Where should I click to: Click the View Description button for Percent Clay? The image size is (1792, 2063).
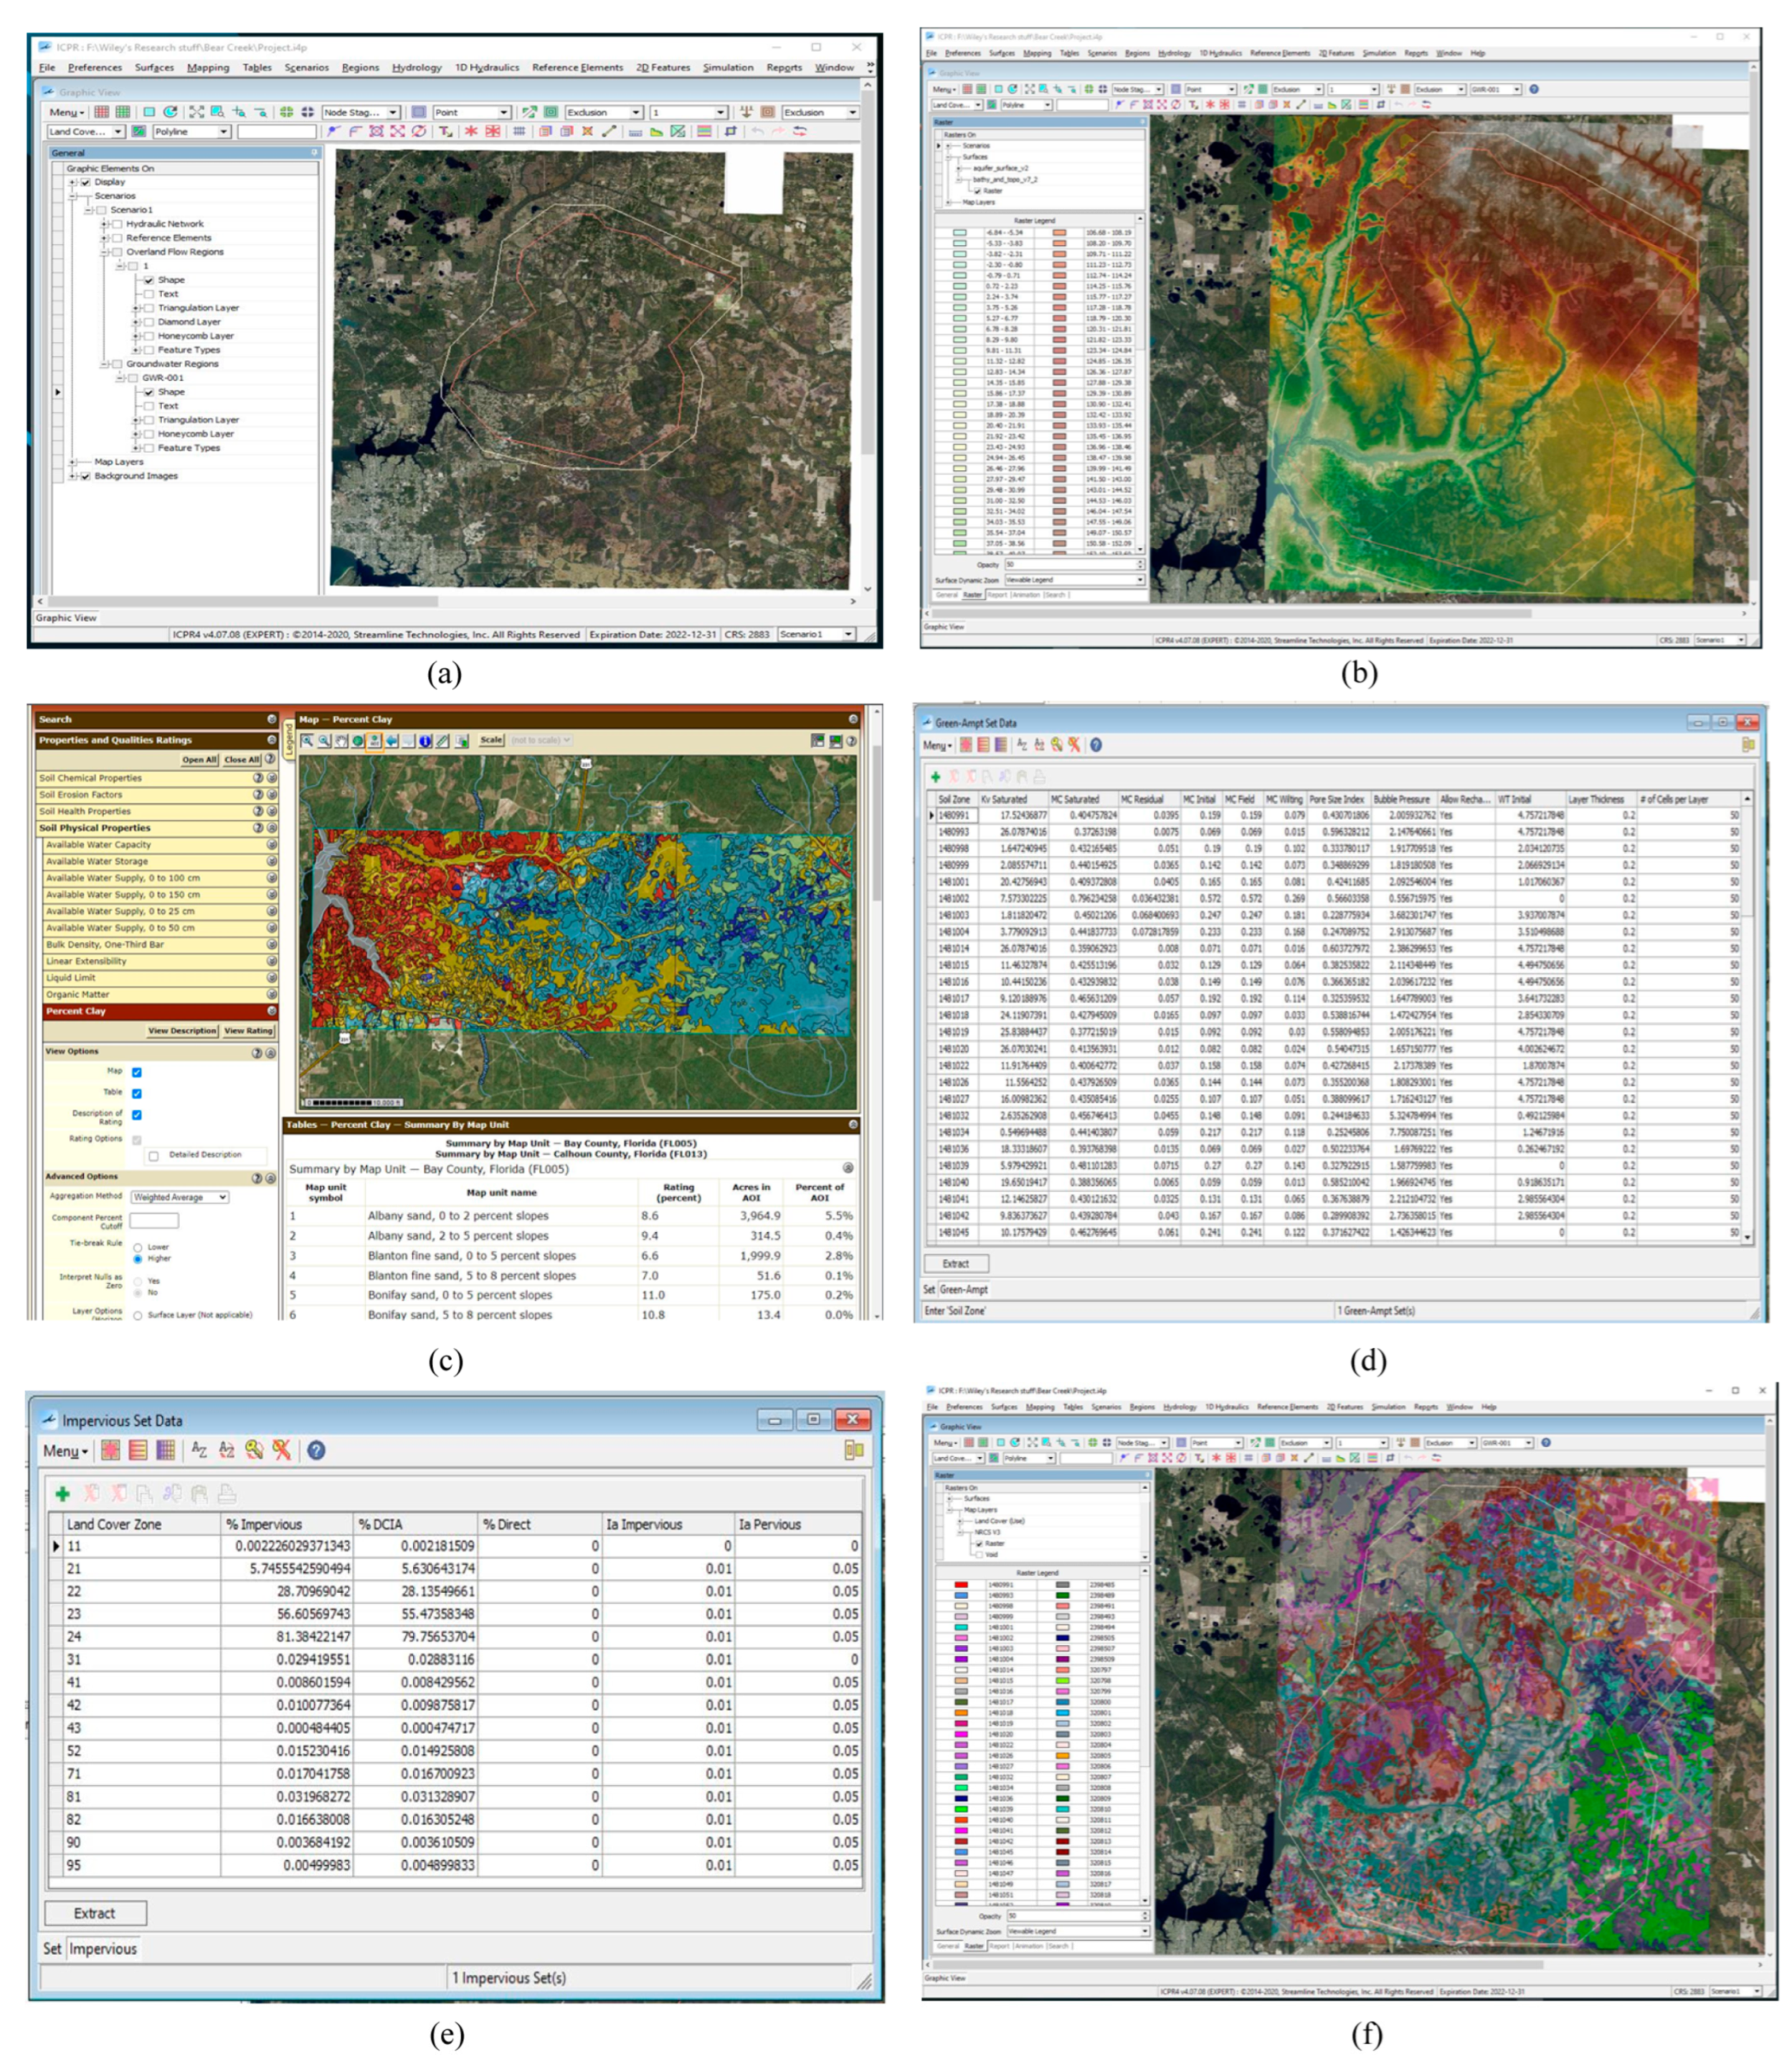click(183, 1031)
